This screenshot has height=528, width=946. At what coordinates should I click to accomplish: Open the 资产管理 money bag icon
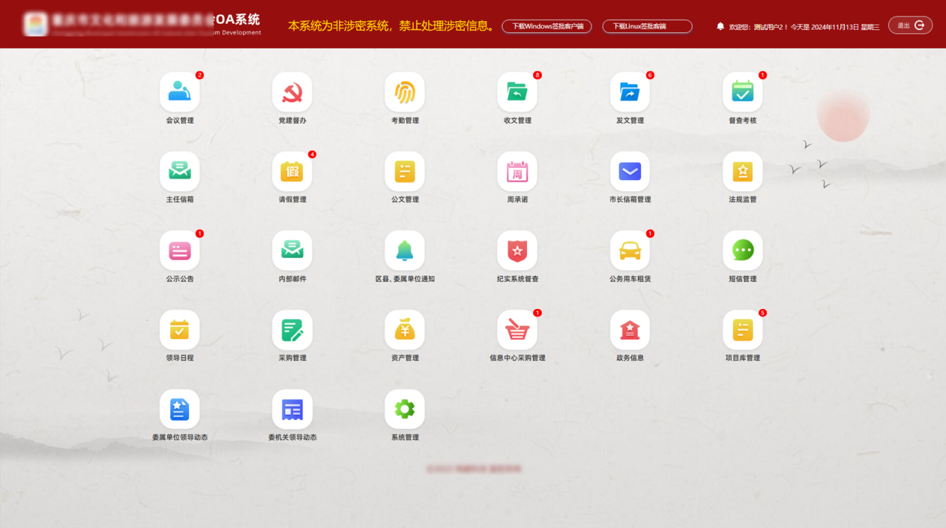(405, 330)
